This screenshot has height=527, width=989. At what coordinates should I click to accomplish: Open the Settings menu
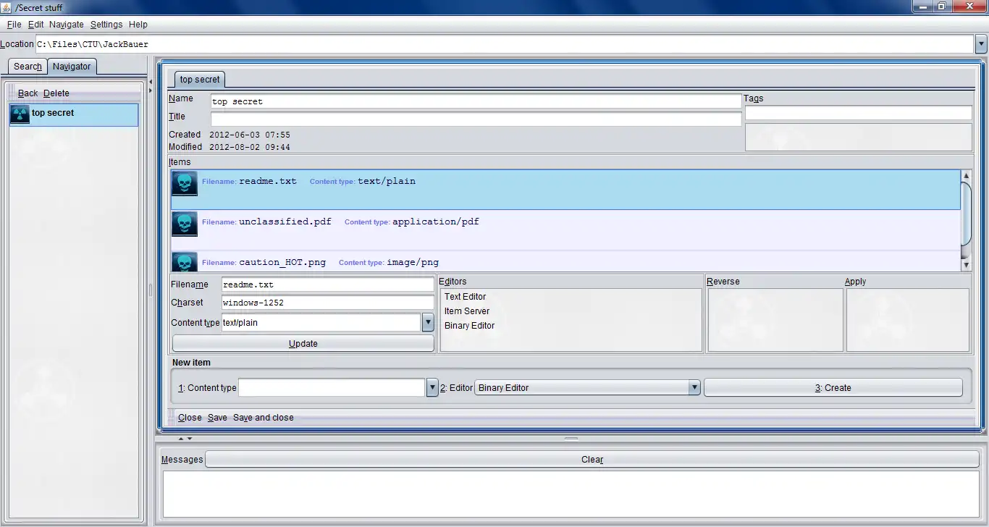106,25
